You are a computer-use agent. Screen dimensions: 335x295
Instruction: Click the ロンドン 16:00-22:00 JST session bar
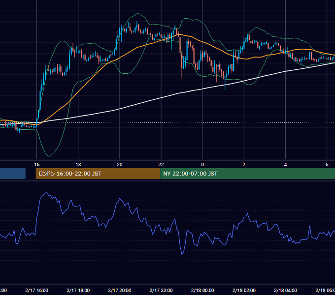(98, 174)
